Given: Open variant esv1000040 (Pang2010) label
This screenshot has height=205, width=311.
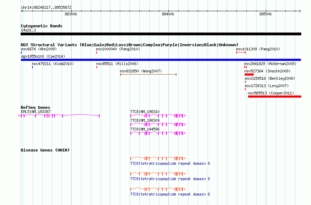Looking at the screenshot, I should click(118, 49).
